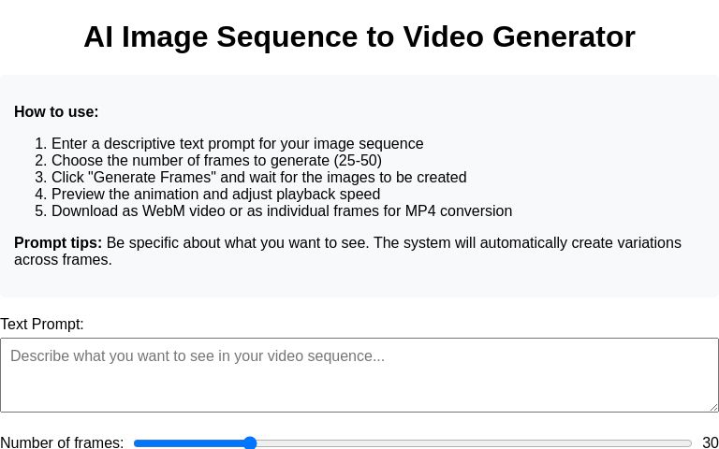Click the list number marker "1."
719x449 pixels.
tap(40, 144)
